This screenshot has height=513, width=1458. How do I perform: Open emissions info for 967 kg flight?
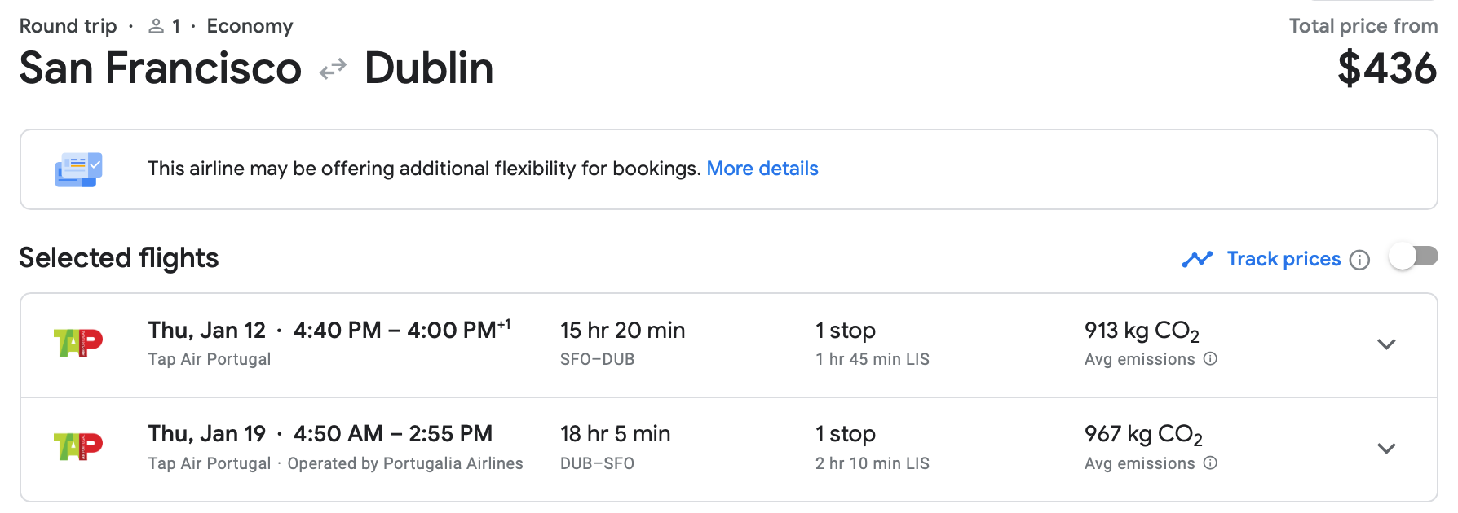click(x=1210, y=463)
